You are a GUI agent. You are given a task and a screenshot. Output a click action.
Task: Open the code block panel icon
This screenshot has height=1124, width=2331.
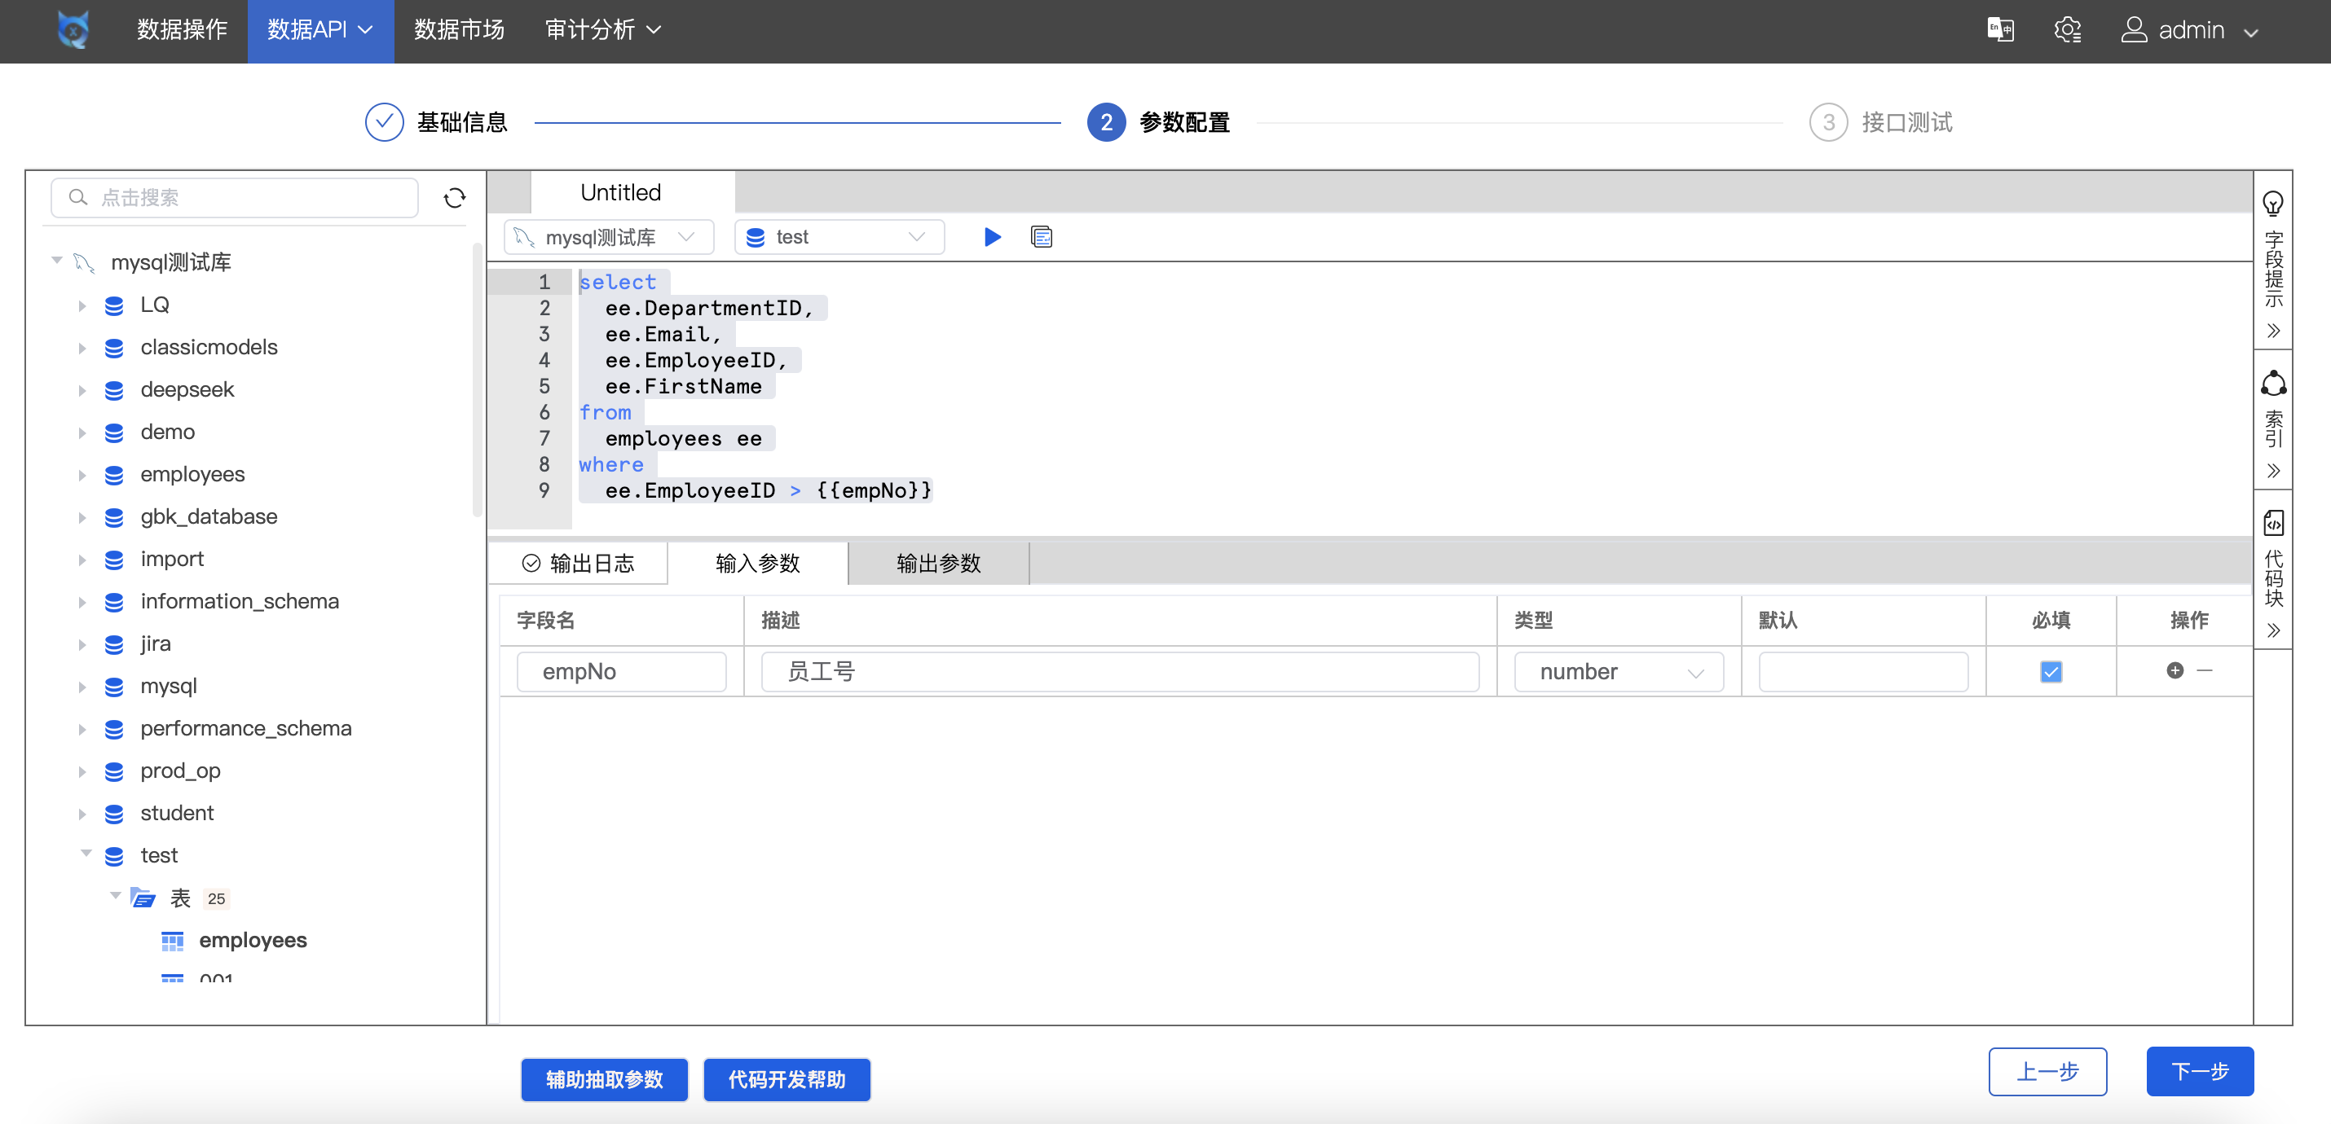[2272, 523]
